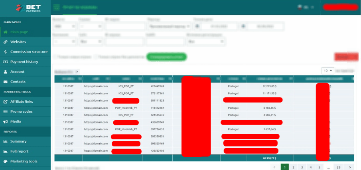
Task: Tick the first checkbox above the table
Action: pos(55,57)
